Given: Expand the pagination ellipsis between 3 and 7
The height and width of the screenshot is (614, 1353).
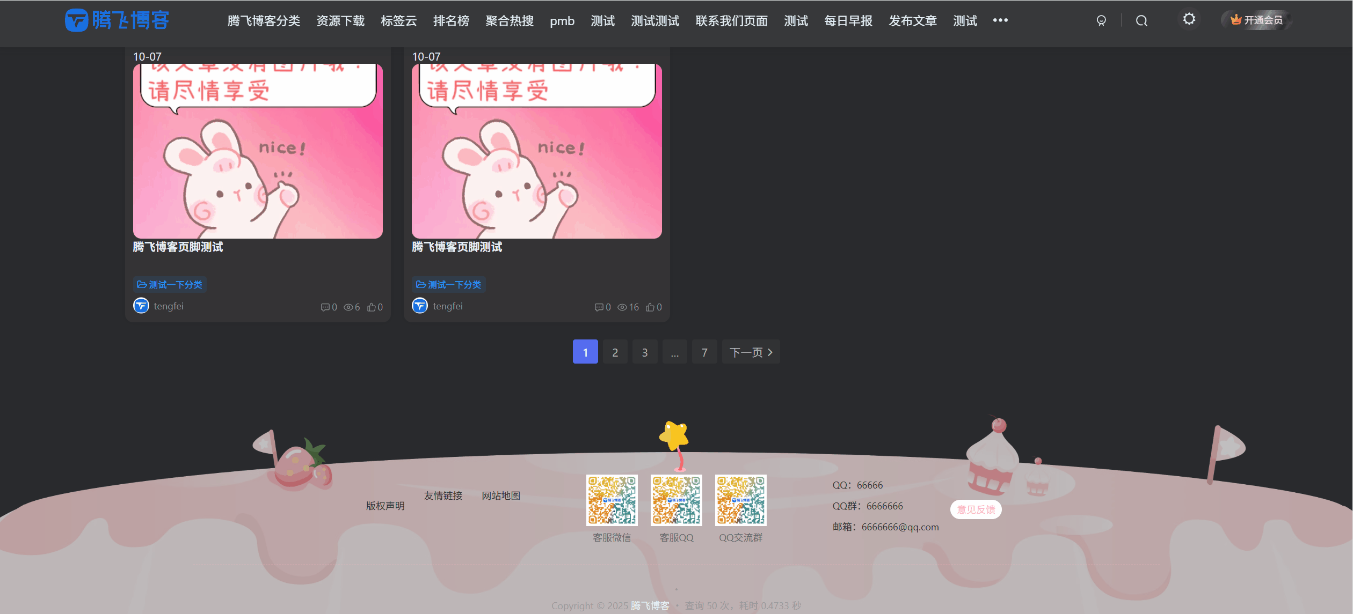Looking at the screenshot, I should pyautogui.click(x=675, y=352).
